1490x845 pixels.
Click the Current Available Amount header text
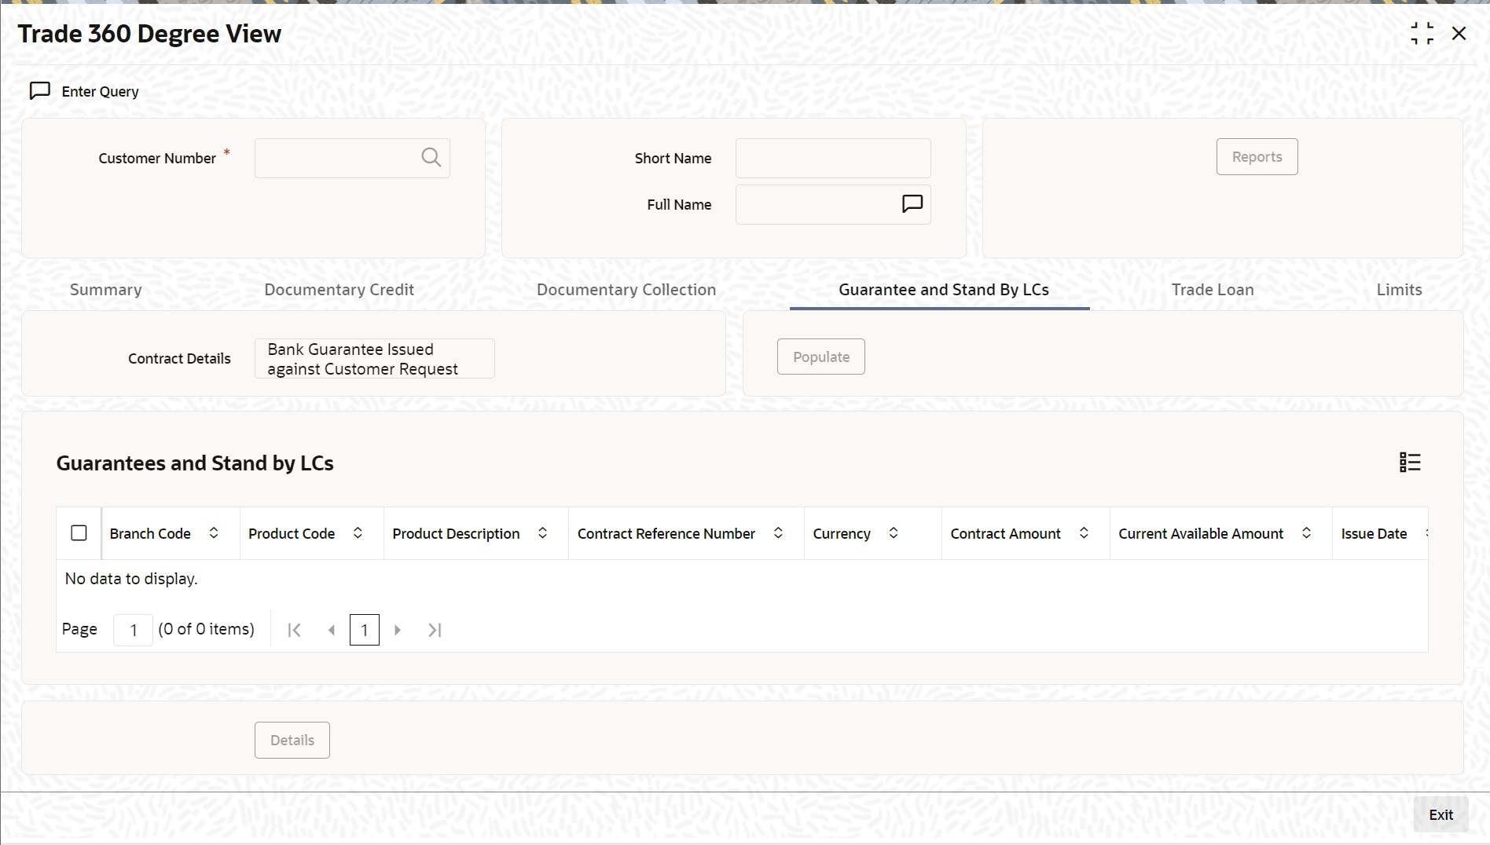[x=1201, y=534]
